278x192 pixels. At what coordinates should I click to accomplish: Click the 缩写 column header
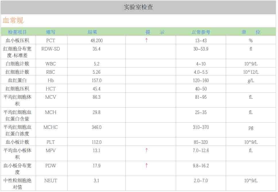point(51,32)
